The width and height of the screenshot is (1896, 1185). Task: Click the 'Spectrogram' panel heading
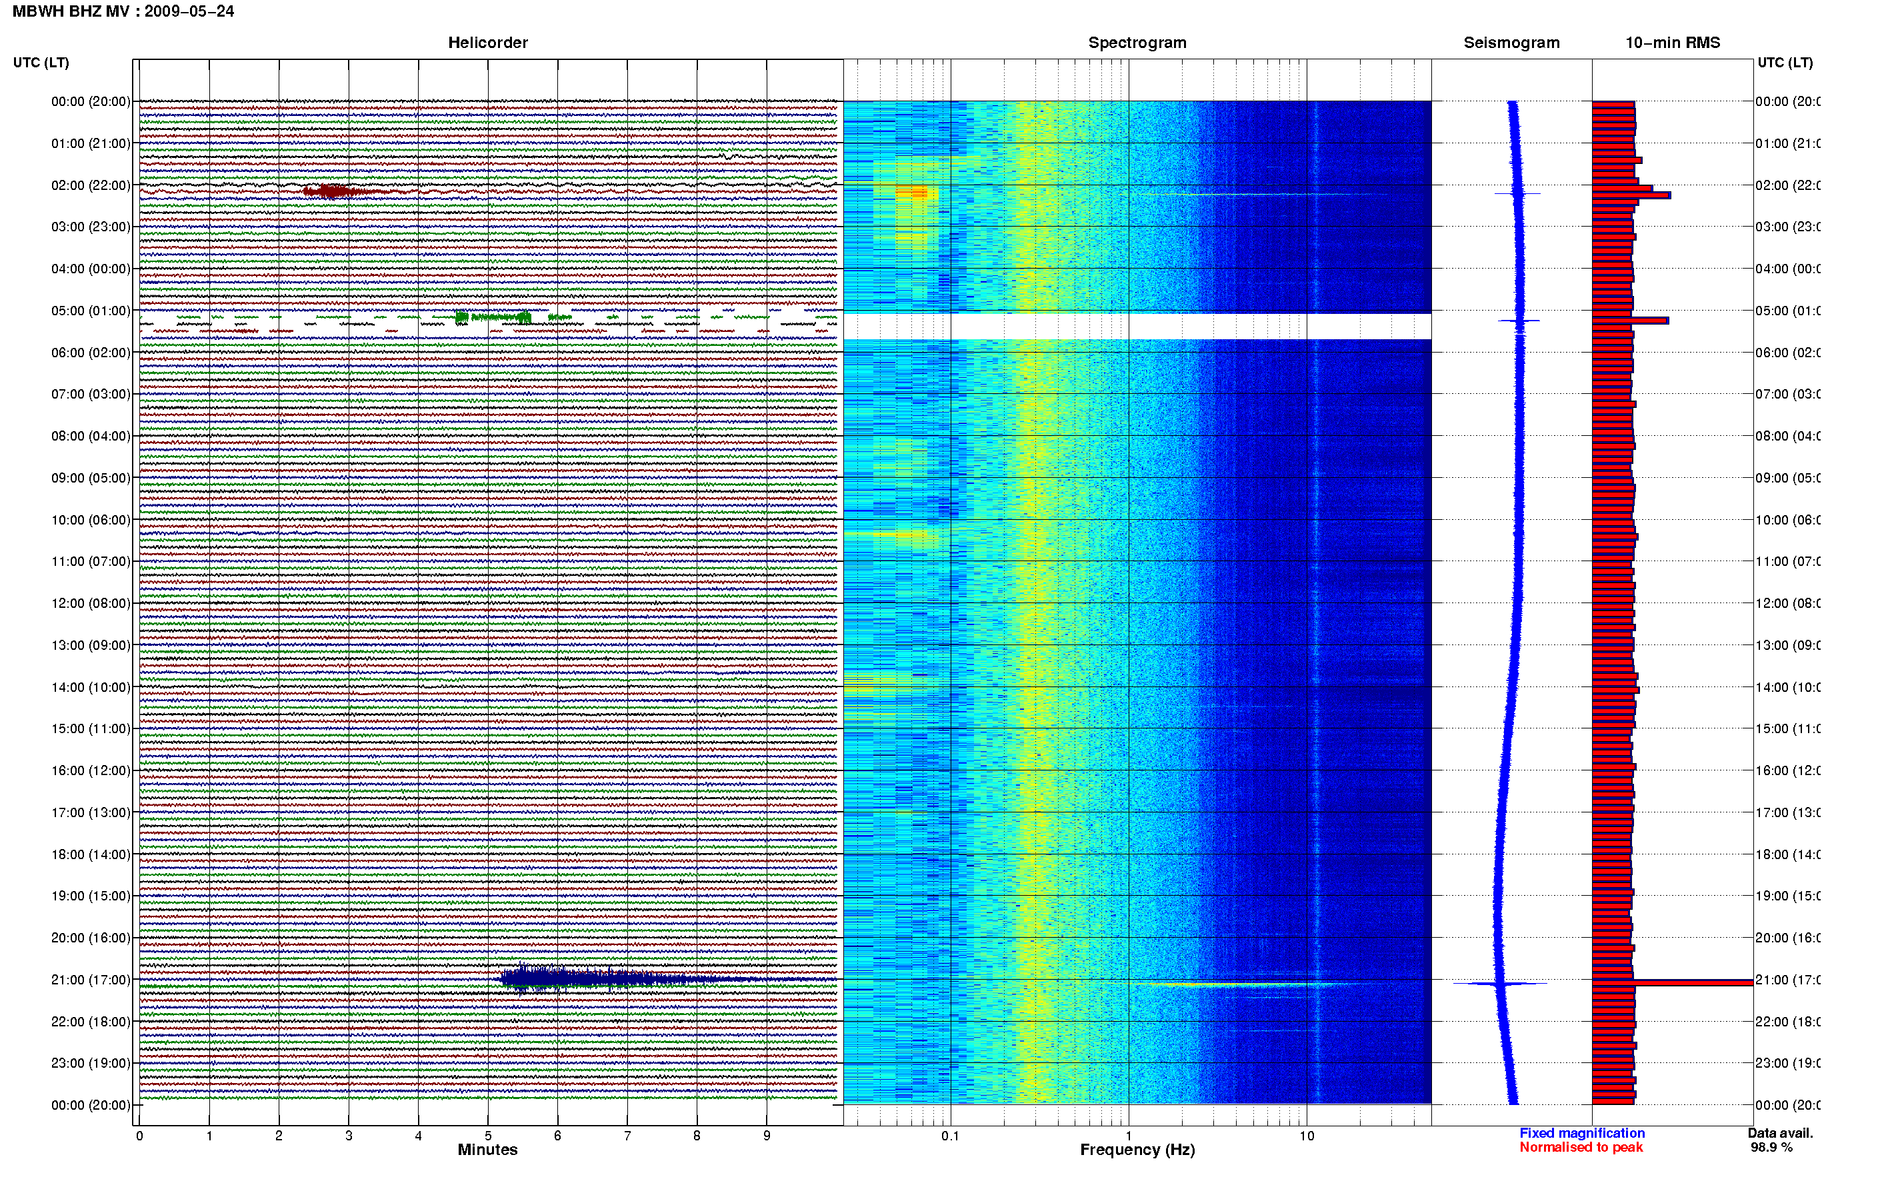[1137, 43]
